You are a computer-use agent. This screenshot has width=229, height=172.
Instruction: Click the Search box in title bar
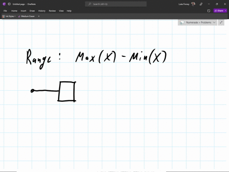tap(116, 4)
